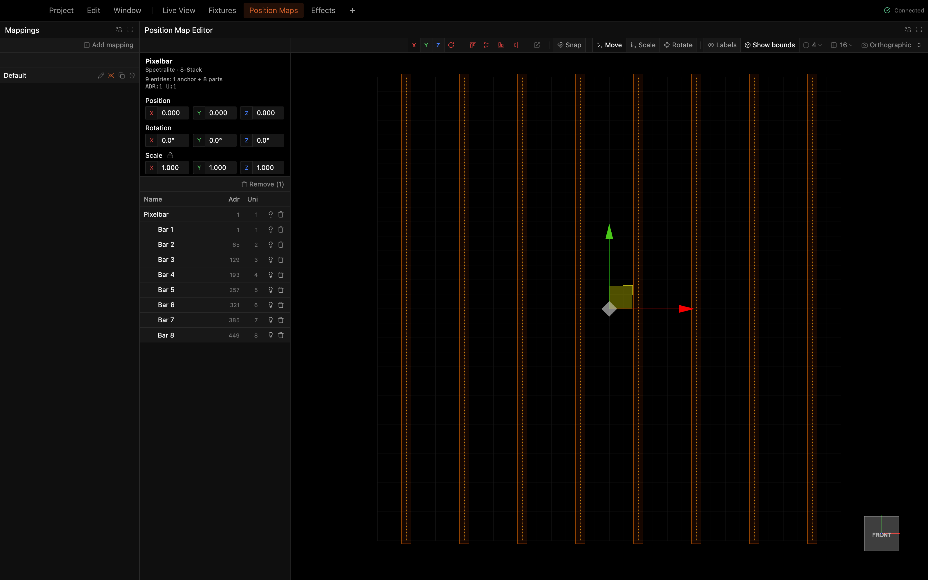
Task: Open the Window menu
Action: (127, 10)
